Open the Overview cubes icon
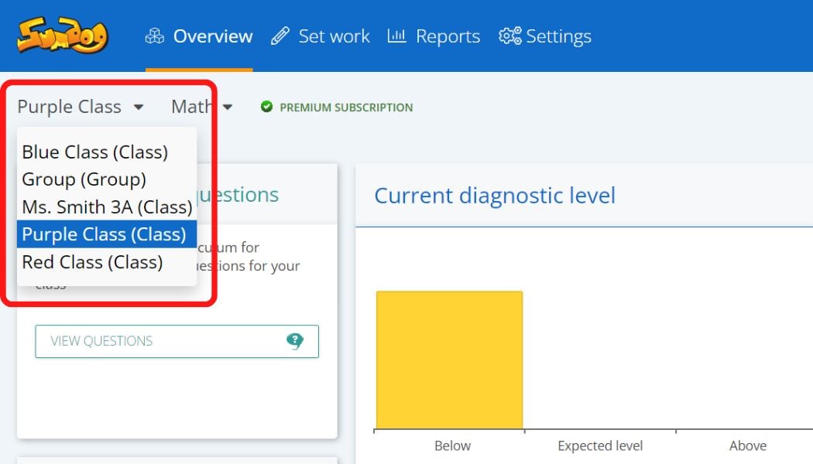The height and width of the screenshot is (464, 813). (155, 36)
